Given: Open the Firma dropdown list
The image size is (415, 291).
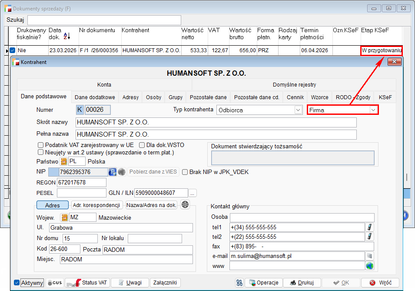Looking at the screenshot, I should point(373,110).
